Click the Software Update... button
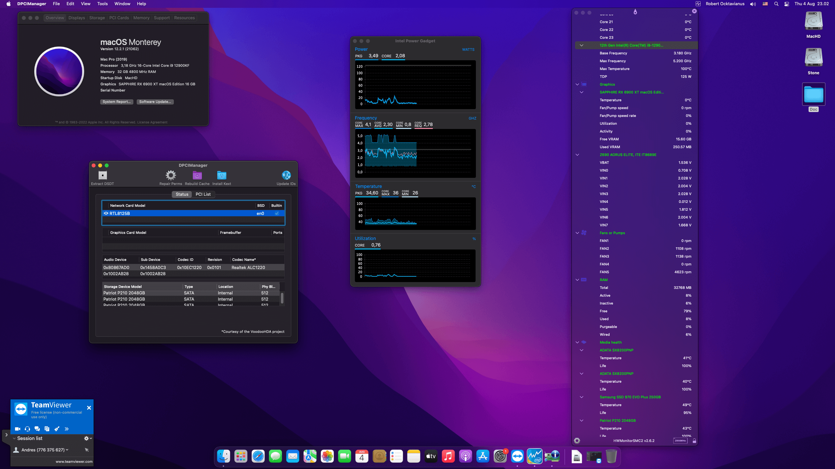 click(x=155, y=102)
